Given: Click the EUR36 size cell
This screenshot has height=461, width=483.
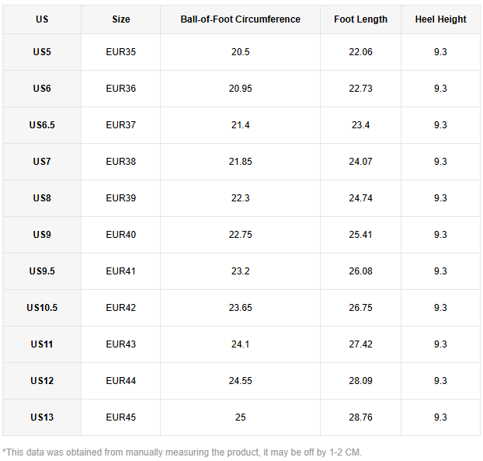Looking at the screenshot, I should point(120,89).
